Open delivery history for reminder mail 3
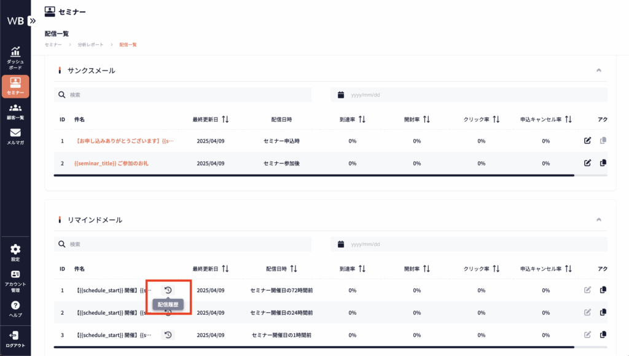Image resolution: width=629 pixels, height=356 pixels. click(168, 334)
